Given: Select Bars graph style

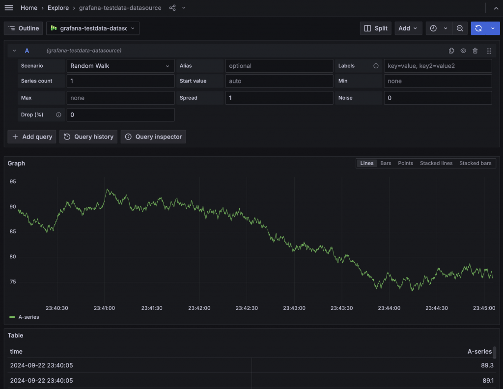Looking at the screenshot, I should pyautogui.click(x=386, y=163).
